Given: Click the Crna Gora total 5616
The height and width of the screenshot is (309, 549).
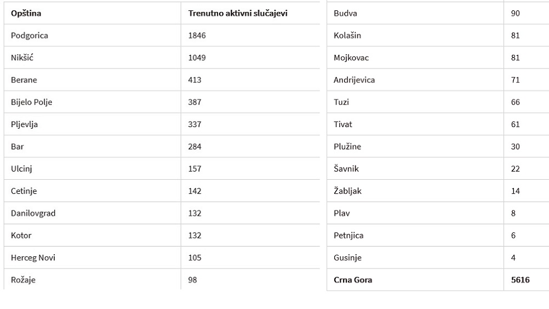Looking at the screenshot, I should click(x=521, y=280).
